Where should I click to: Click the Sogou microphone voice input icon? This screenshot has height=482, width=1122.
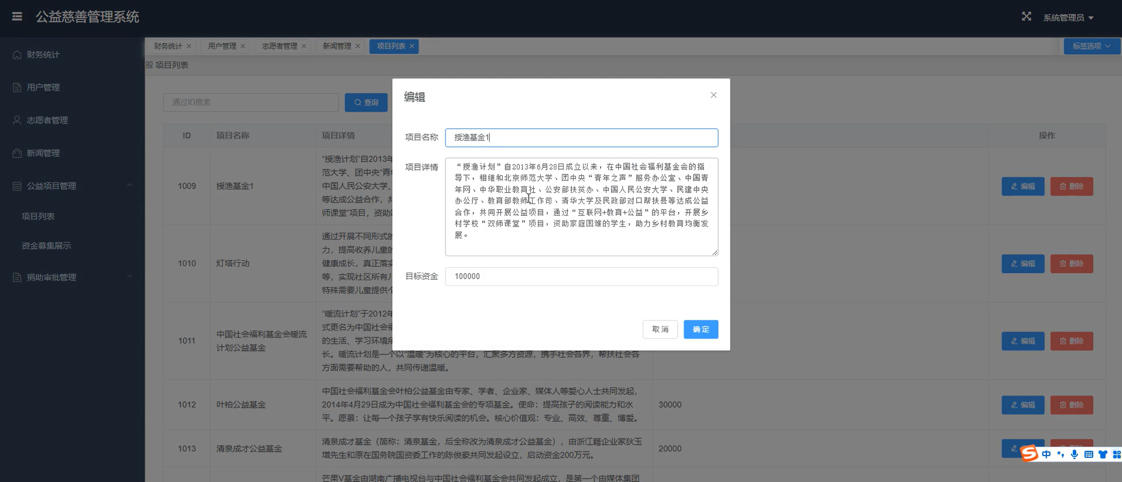tap(1074, 455)
